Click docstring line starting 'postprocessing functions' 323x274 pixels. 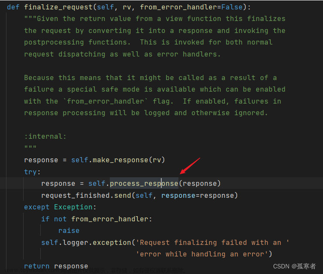tap(148, 42)
